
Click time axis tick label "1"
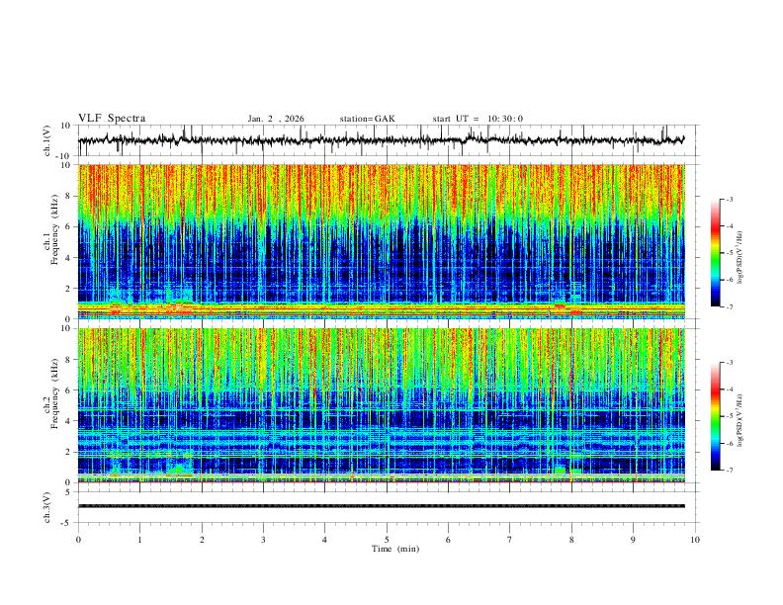(x=139, y=540)
